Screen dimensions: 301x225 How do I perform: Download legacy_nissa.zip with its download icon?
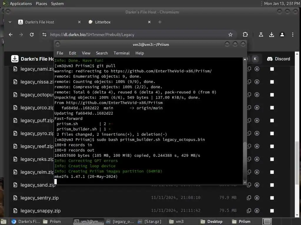click(257, 82)
